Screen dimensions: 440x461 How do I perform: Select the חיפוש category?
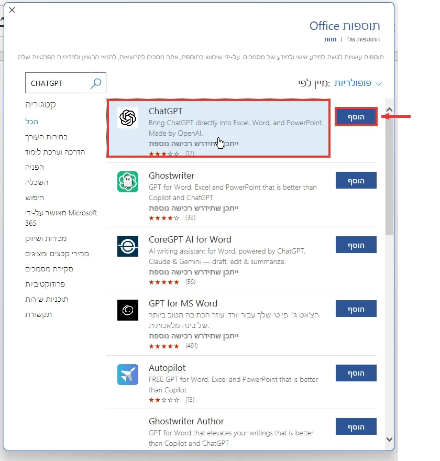click(35, 197)
